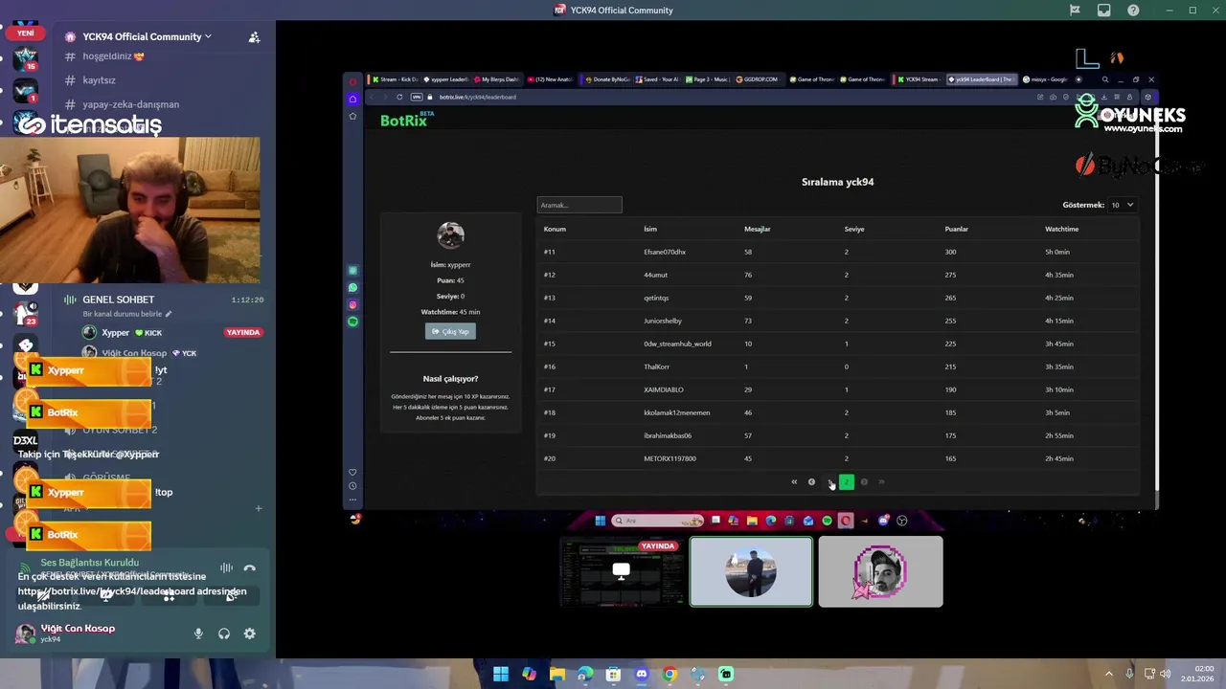Select the participant tile with pink-framed avatar
Screen dimensions: 1226x689
[880, 572]
